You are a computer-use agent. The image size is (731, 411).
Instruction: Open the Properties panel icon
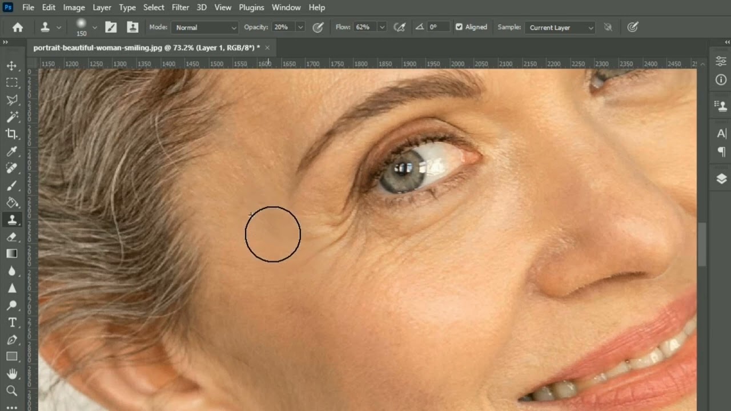tap(721, 61)
